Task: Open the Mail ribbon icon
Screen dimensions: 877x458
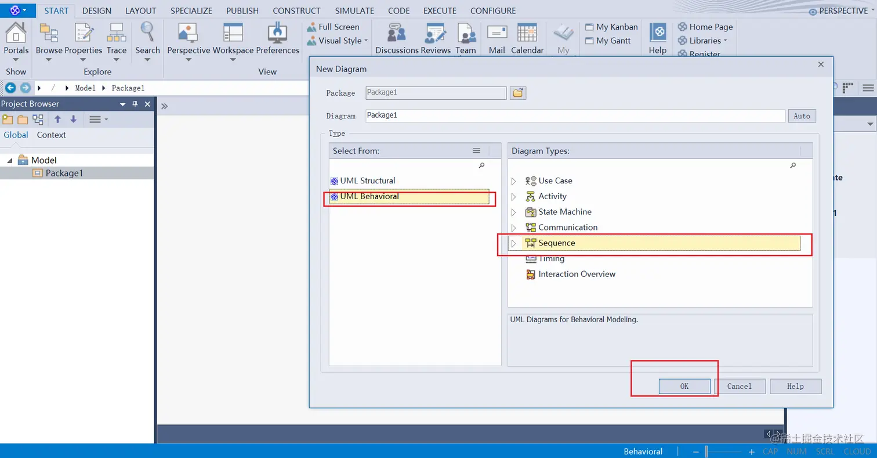Action: 497,33
